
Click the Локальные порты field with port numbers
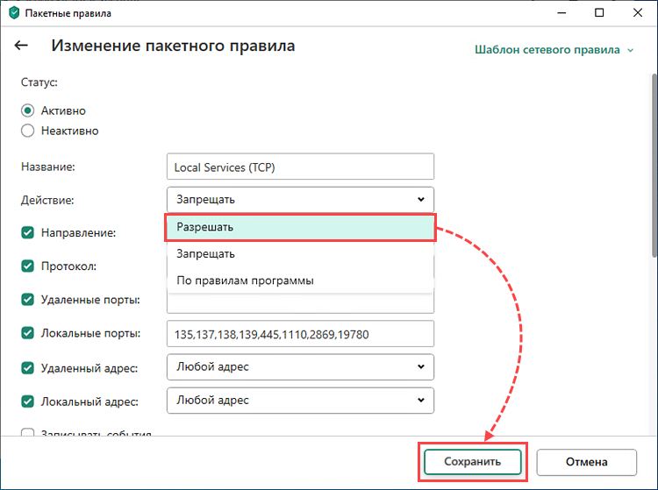click(300, 334)
